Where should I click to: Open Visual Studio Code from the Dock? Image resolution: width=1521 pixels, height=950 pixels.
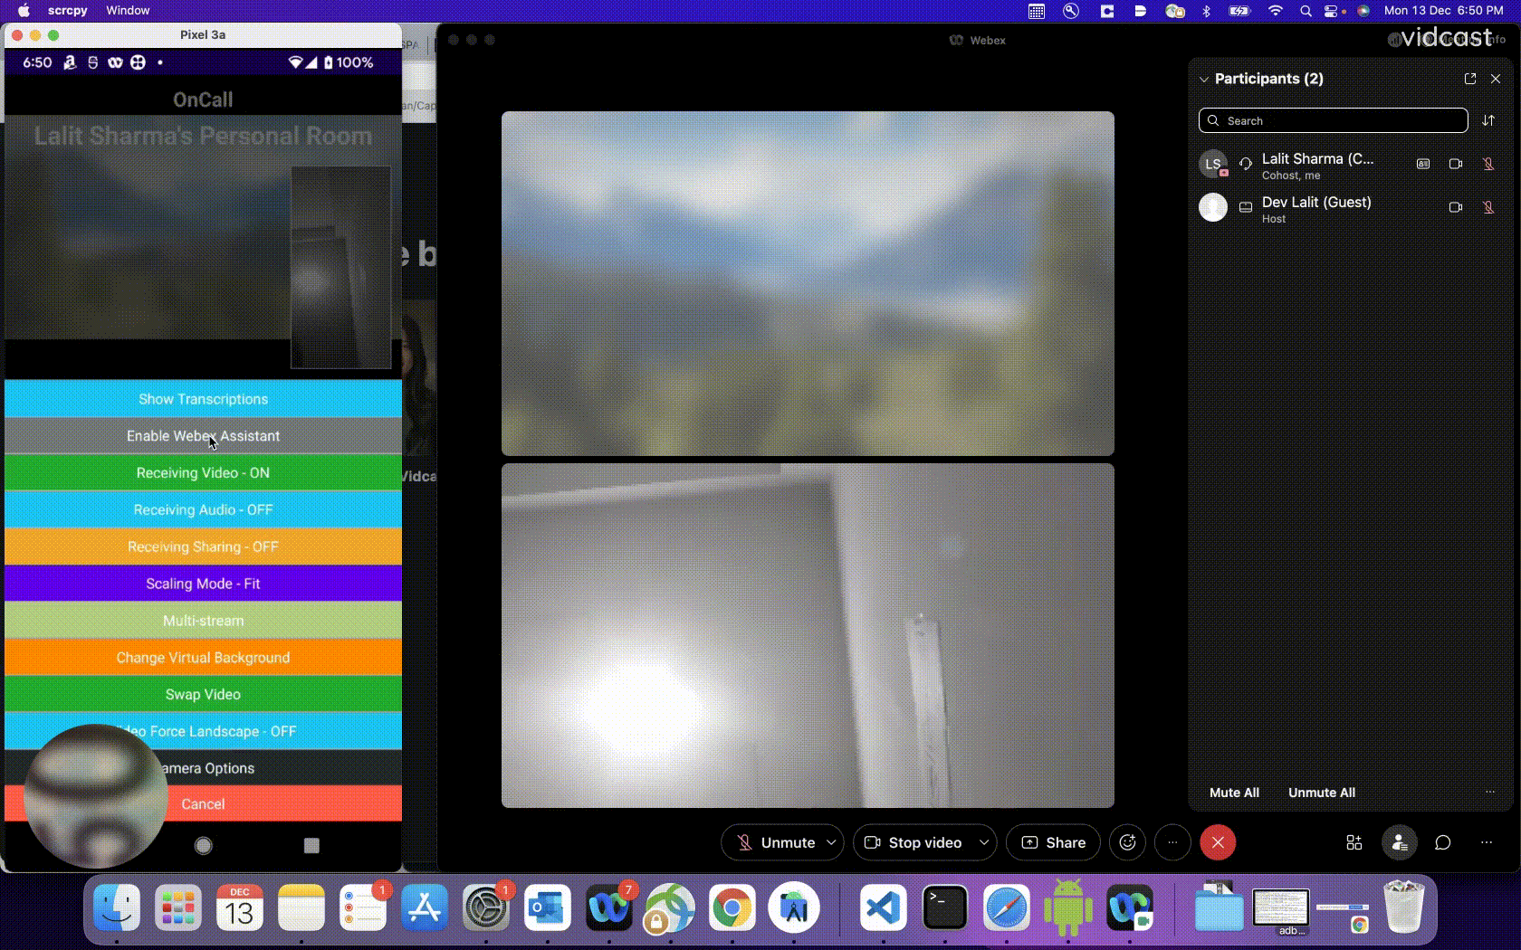point(884,907)
